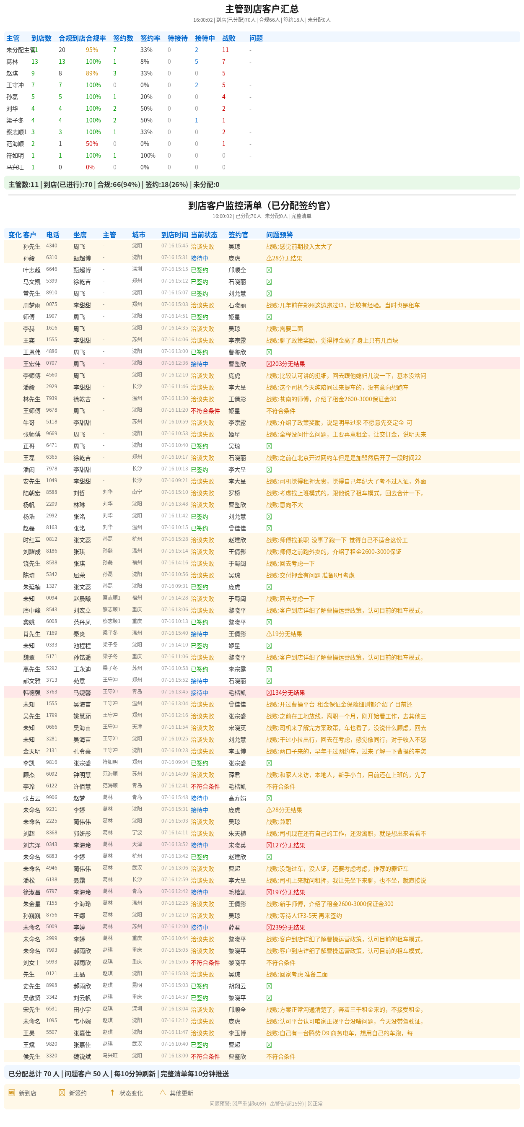Click the 19分无结果 warning in 肖先生 row
Viewport: 524px width, 1127px height.
[x=284, y=634]
